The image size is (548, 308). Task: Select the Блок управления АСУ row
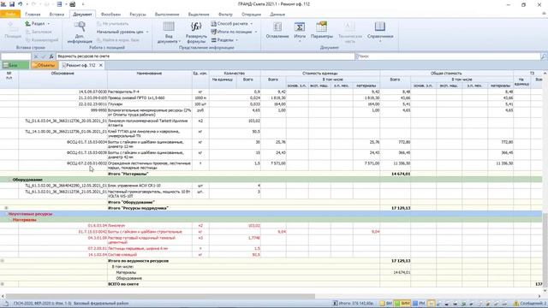click(134, 186)
